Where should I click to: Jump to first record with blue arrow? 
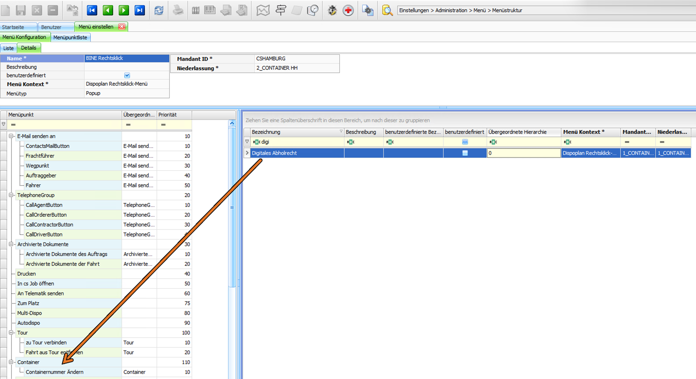coord(92,10)
